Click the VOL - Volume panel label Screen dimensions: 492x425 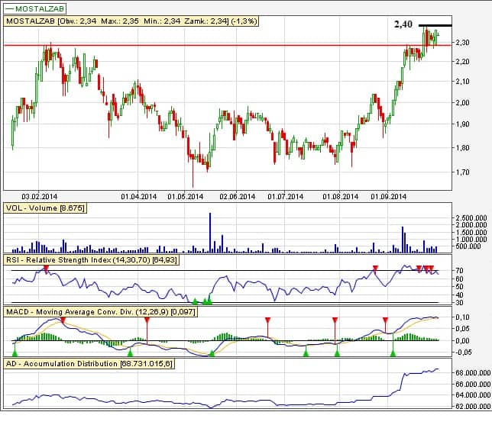(x=45, y=208)
